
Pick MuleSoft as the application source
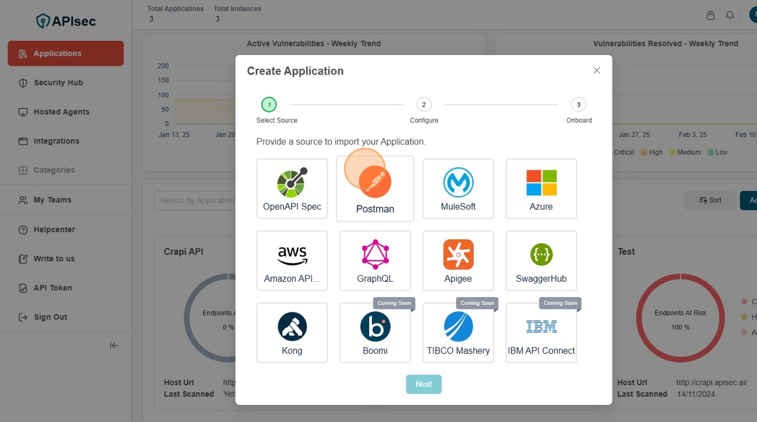[458, 188]
